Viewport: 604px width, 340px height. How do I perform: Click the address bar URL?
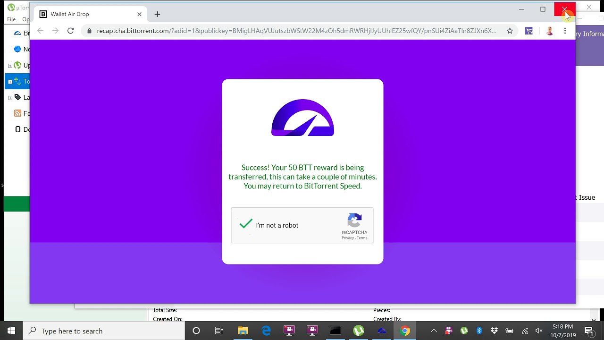tap(296, 31)
